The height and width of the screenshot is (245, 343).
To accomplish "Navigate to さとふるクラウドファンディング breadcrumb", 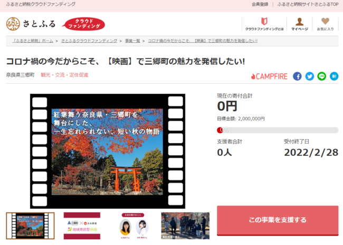I will point(89,41).
